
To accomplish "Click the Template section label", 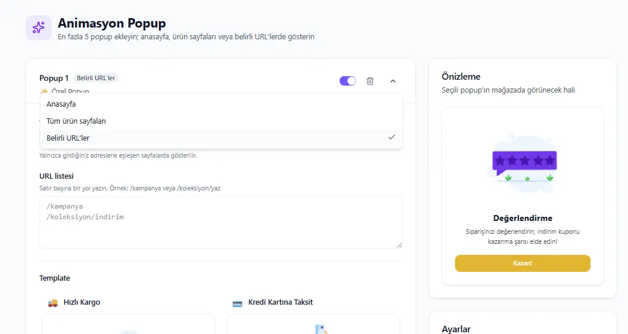I will tap(55, 278).
